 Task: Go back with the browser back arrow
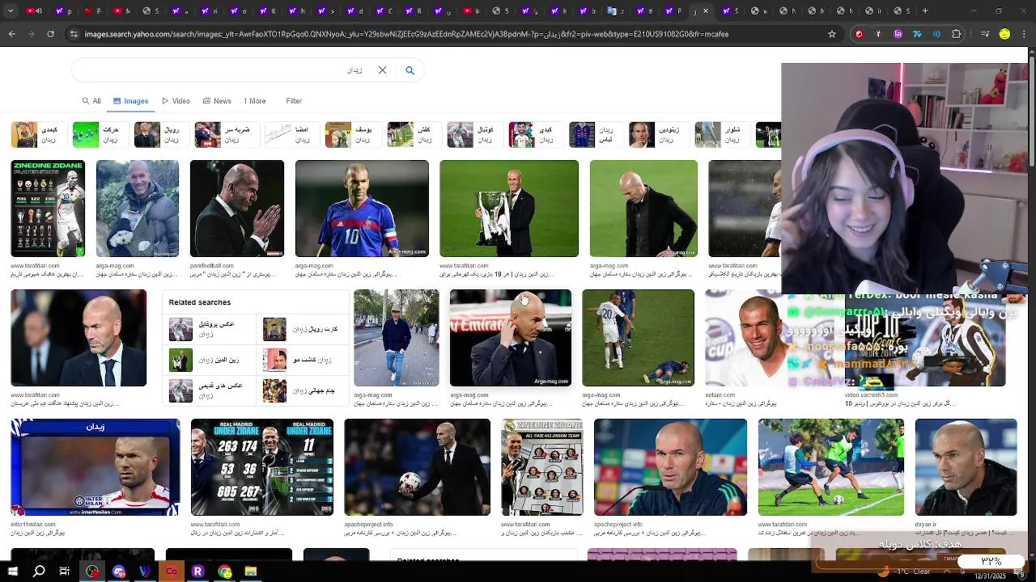(x=12, y=34)
